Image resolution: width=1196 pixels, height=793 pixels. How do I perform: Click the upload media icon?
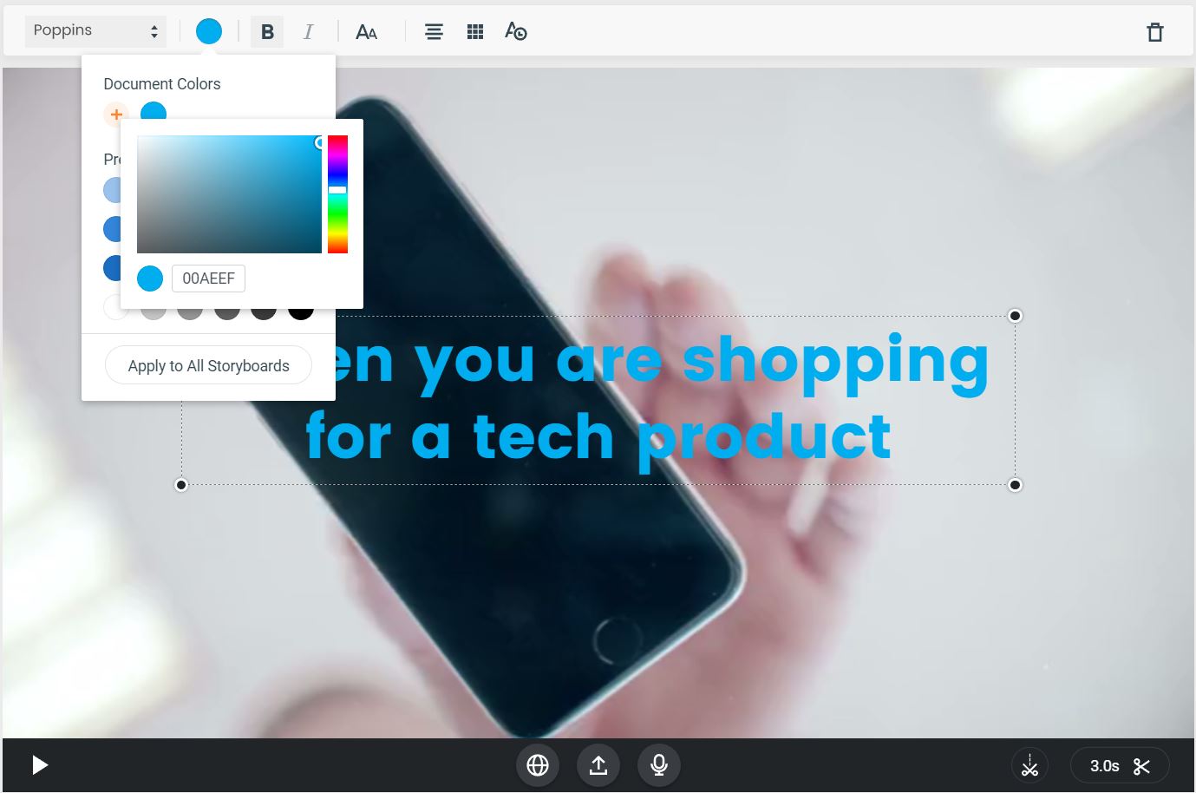598,764
